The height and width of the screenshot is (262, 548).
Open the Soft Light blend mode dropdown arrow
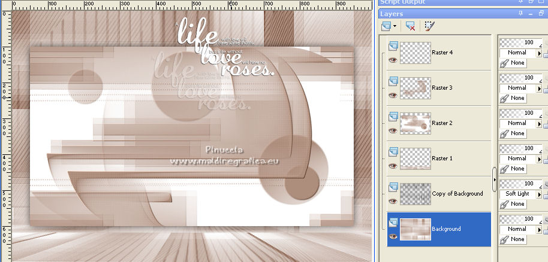pos(539,194)
